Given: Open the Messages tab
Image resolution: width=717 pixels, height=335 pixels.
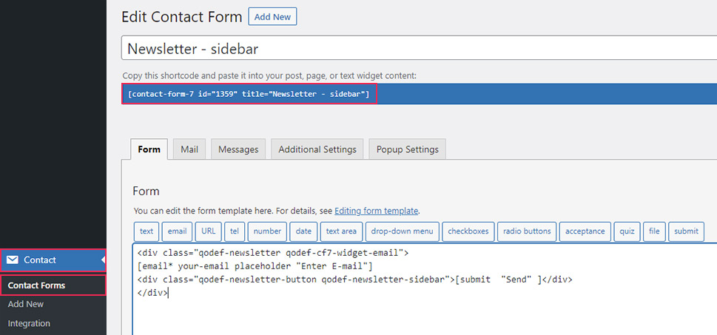Looking at the screenshot, I should 238,149.
